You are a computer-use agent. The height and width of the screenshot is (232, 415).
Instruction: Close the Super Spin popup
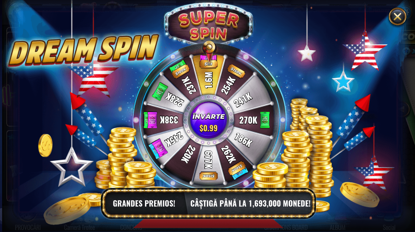click(x=397, y=17)
